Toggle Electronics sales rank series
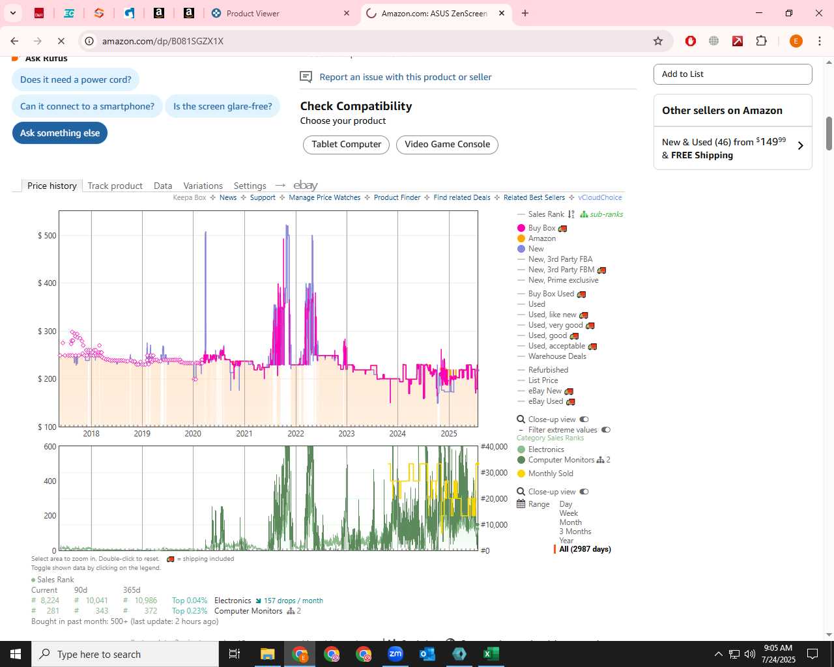The width and height of the screenshot is (834, 667). point(541,449)
